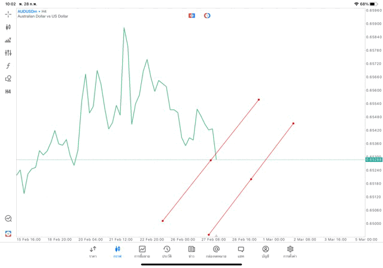Tap the red-blue square icon at bottom left
Image resolution: width=383 pixels, height=268 pixels.
(x=8, y=233)
